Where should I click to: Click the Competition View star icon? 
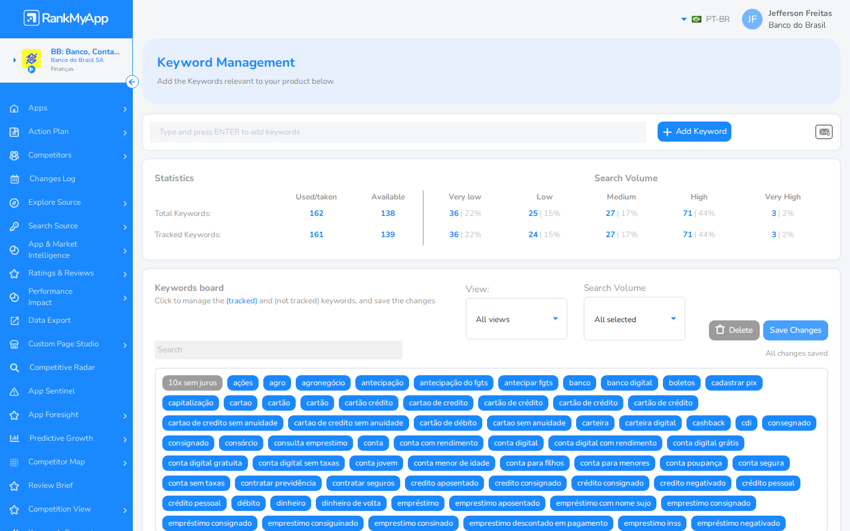[14, 510]
